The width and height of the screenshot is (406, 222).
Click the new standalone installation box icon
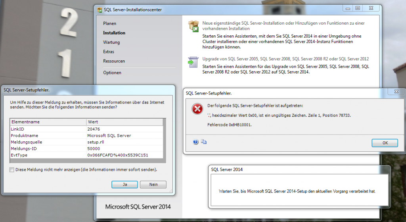coord(193,26)
